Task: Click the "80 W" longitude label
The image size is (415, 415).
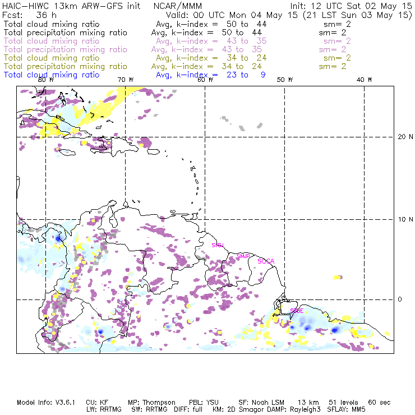Action: pos(46,80)
